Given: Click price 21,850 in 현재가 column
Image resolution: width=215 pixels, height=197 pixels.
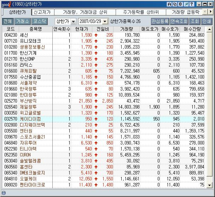Looking at the screenshot, I should click(x=85, y=101).
